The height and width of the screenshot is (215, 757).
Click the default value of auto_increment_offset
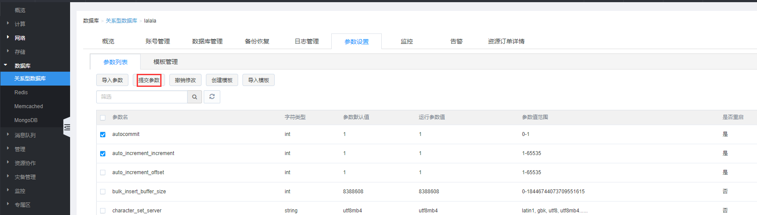(344, 172)
